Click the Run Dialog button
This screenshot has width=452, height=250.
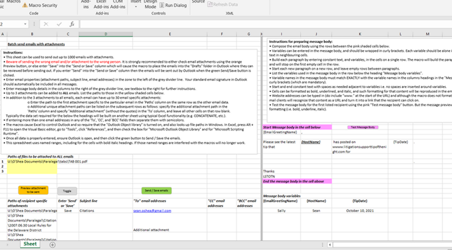tap(173, 5)
